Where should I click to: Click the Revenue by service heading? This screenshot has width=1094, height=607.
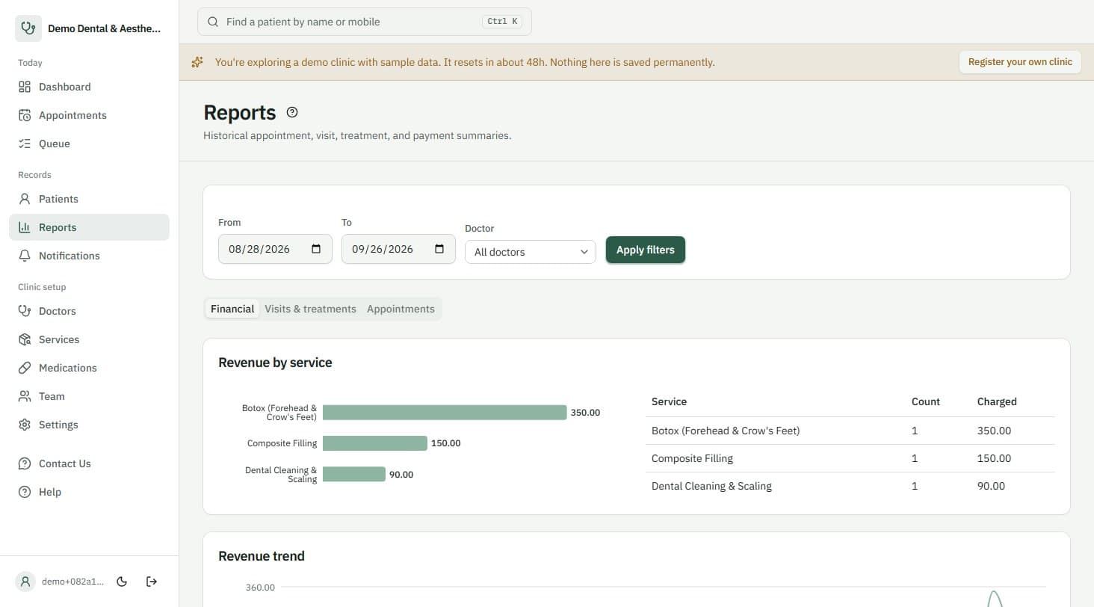click(x=275, y=363)
